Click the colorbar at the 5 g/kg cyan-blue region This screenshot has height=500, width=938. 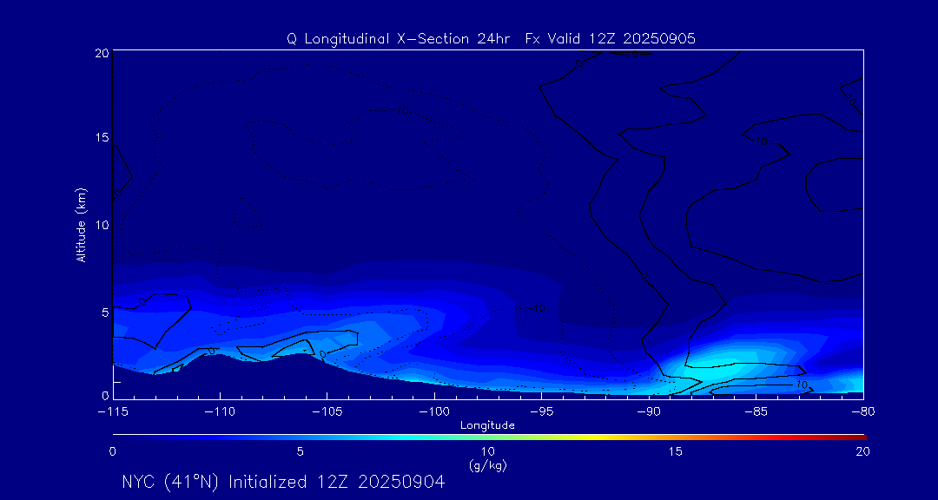pyautogui.click(x=301, y=437)
